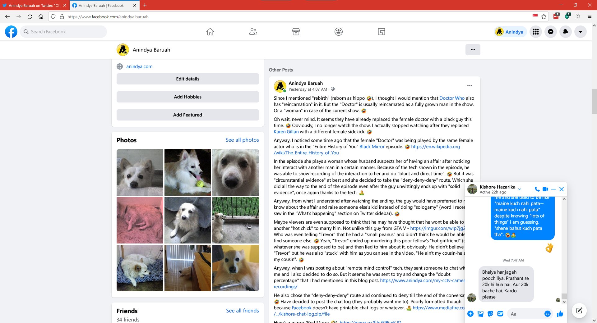Switch to the Twitter browser tab
This screenshot has width=597, height=323.
point(34,5)
